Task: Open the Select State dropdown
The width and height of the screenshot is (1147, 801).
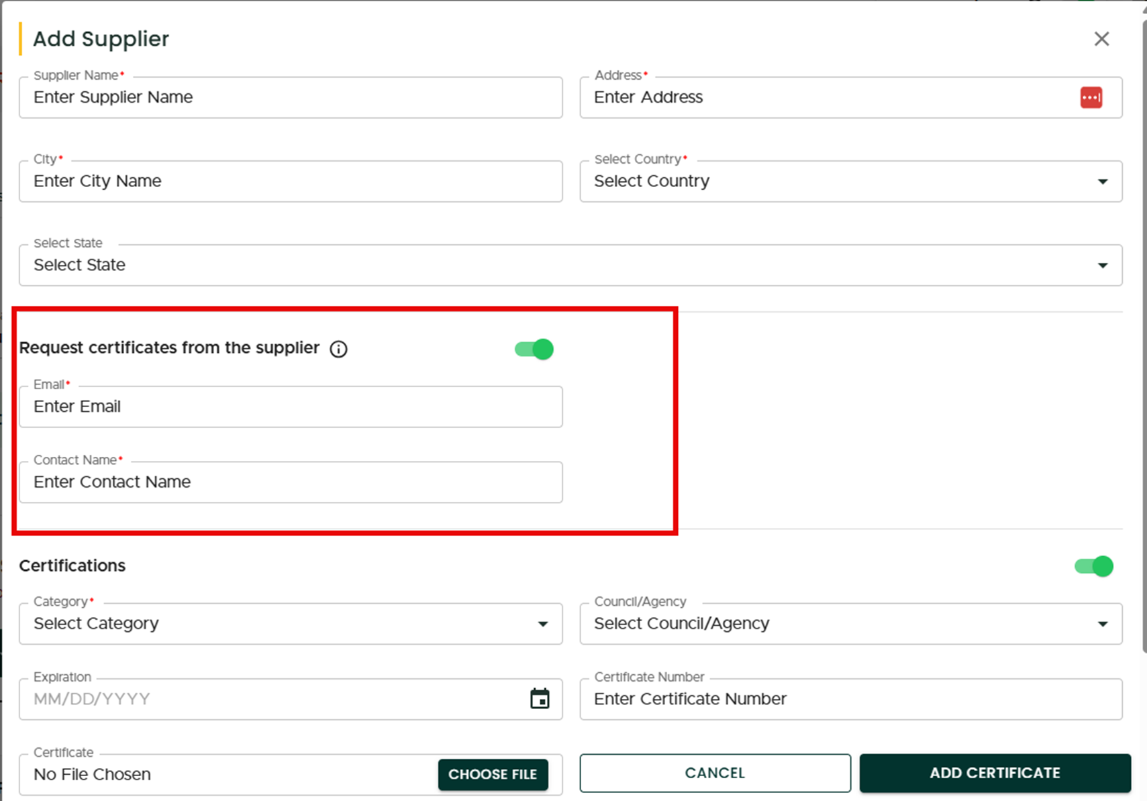Action: (570, 265)
